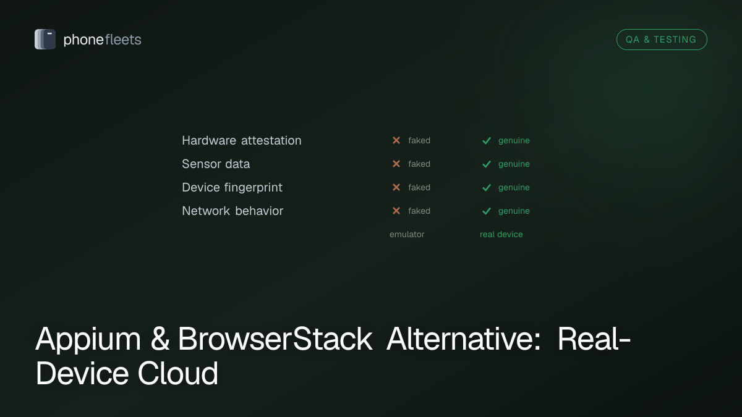Click the Sensor data row label
Viewport: 742px width, 417px height.
click(x=216, y=164)
